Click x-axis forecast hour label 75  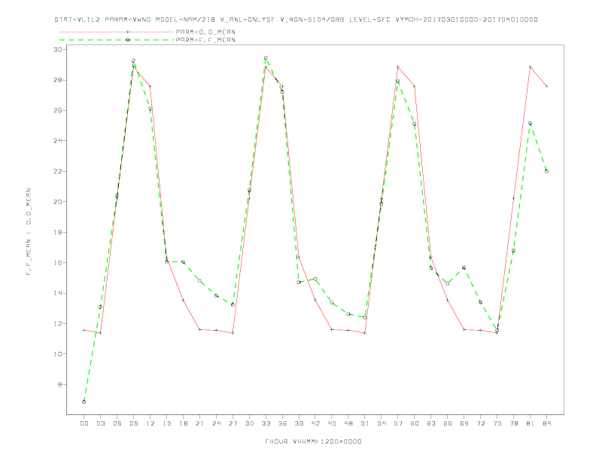497,423
